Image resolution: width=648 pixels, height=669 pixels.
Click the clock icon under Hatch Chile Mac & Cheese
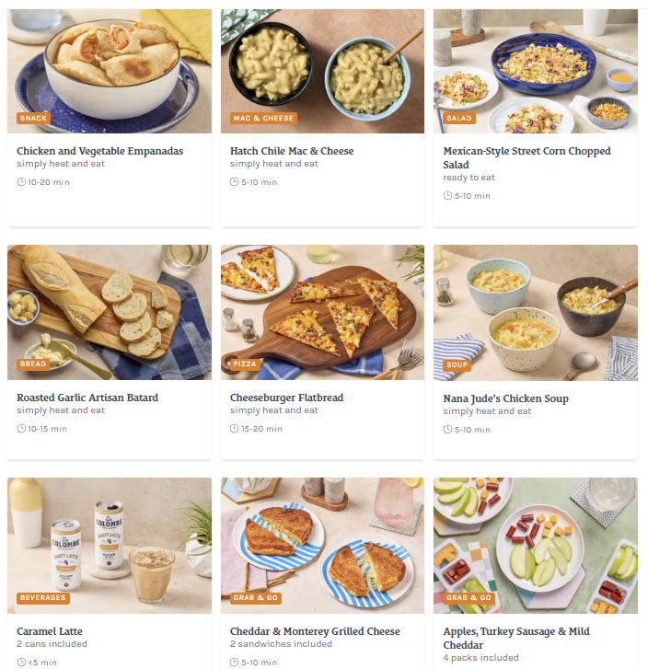235,182
